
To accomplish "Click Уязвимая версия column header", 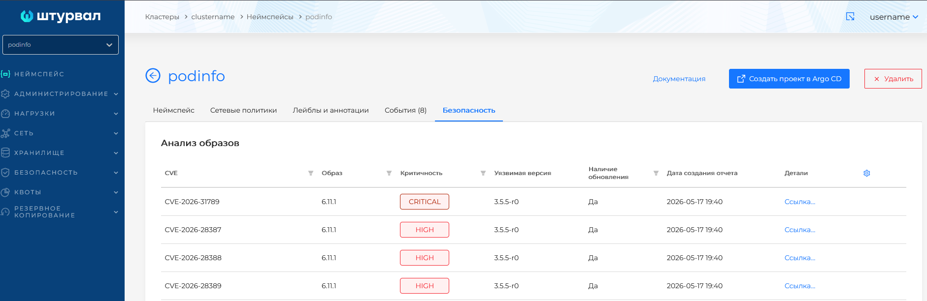I will click(x=523, y=173).
